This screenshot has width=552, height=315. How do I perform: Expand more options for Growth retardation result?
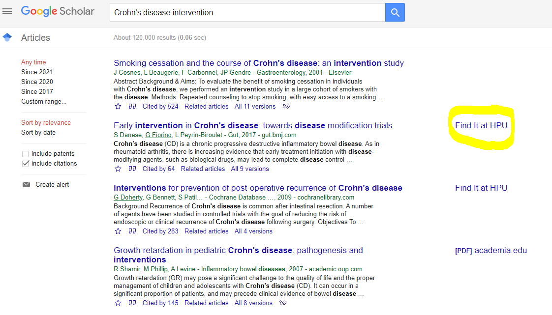[283, 303]
